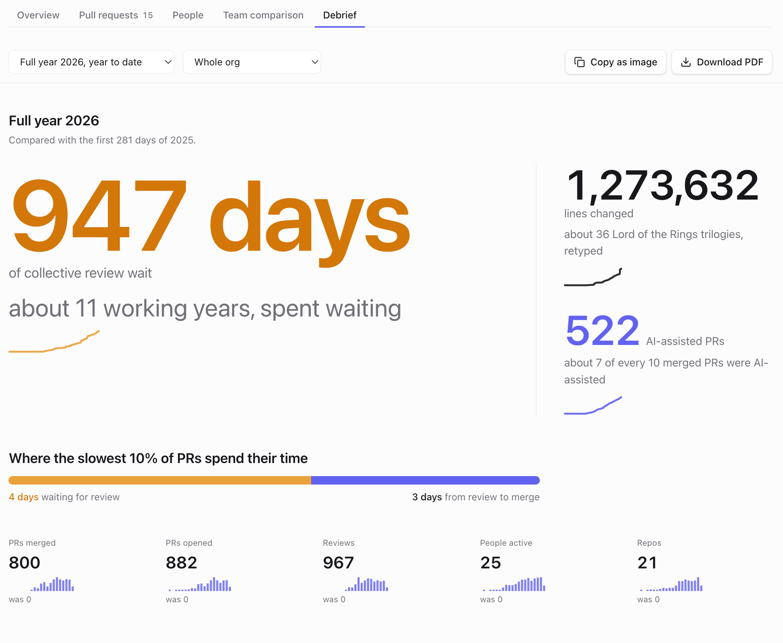Click the People active bar chart
The image size is (783, 643).
514,584
